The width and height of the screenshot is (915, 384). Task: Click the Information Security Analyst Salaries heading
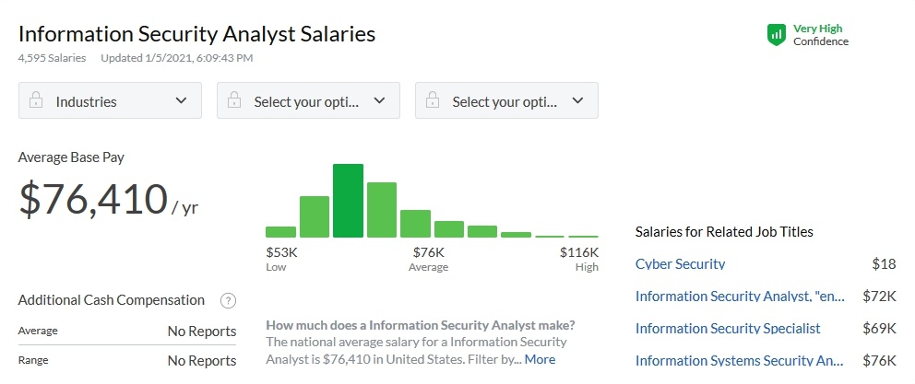196,34
